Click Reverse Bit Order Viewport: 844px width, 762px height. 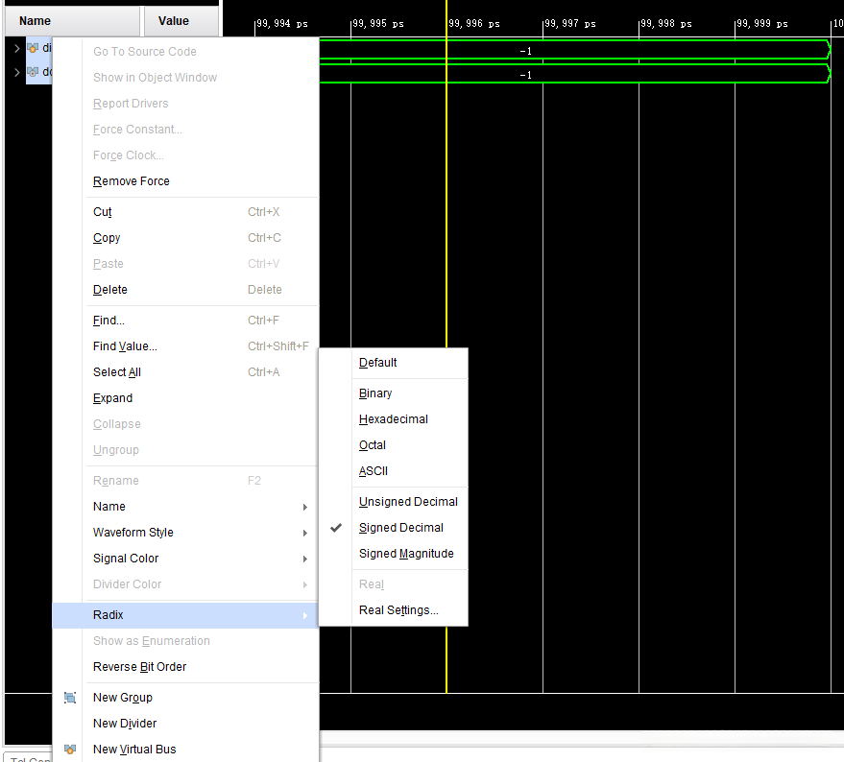tap(185, 667)
